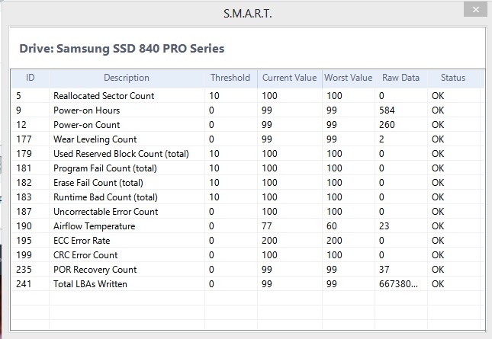This screenshot has width=492, height=339.
Task: Click current value 77 for Airflow Temperature
Action: [x=267, y=226]
